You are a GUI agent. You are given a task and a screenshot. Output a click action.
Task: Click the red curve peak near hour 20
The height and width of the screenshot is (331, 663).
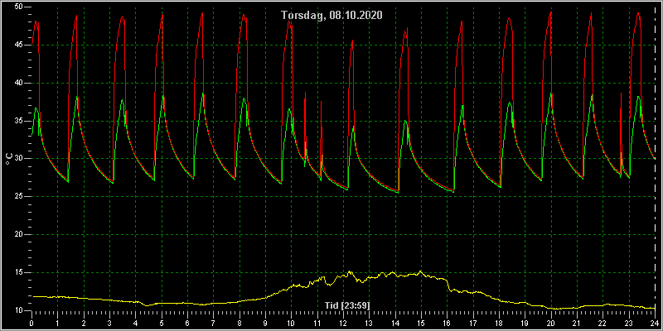[x=550, y=12]
